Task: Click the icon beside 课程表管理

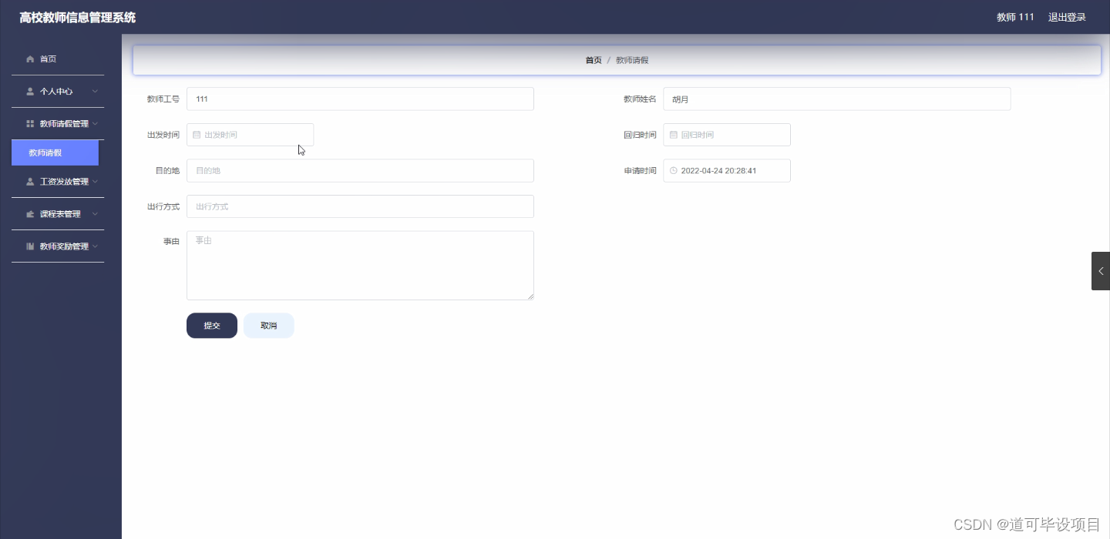Action: tap(30, 214)
